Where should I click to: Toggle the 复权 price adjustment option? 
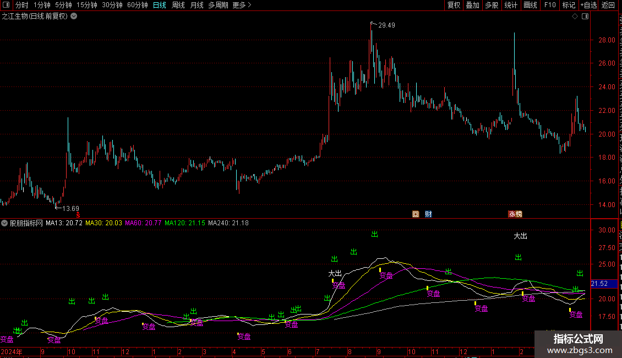pos(454,5)
